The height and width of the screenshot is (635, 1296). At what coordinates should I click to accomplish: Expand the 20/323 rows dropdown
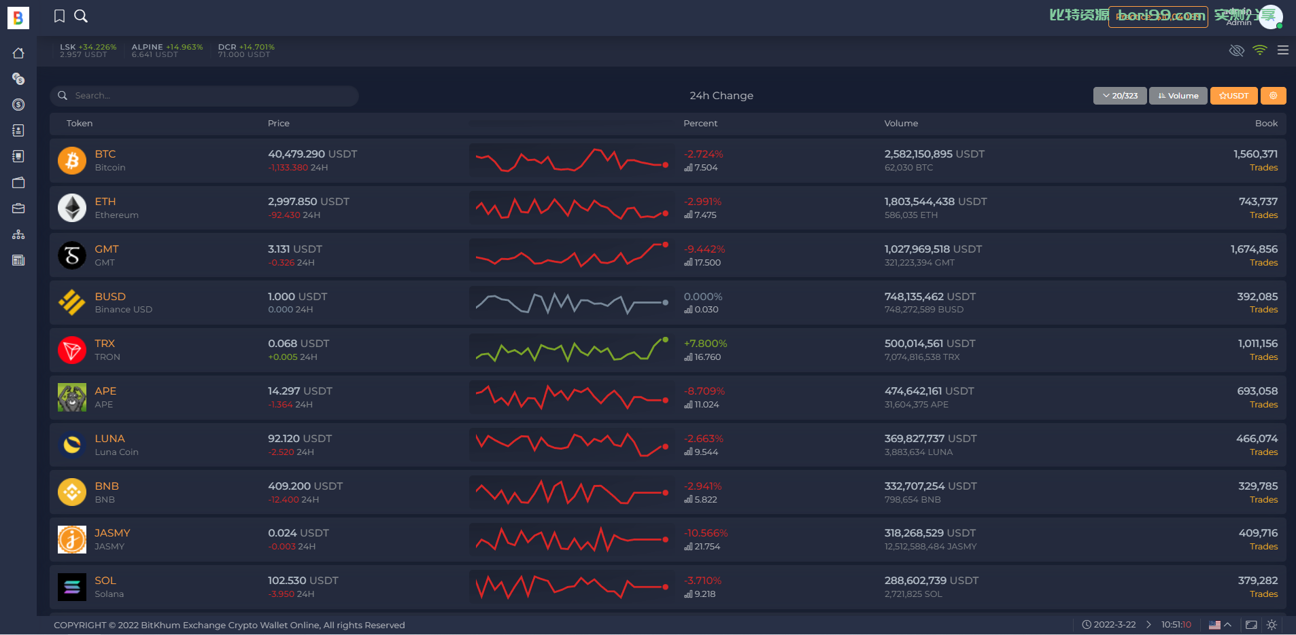click(1120, 96)
